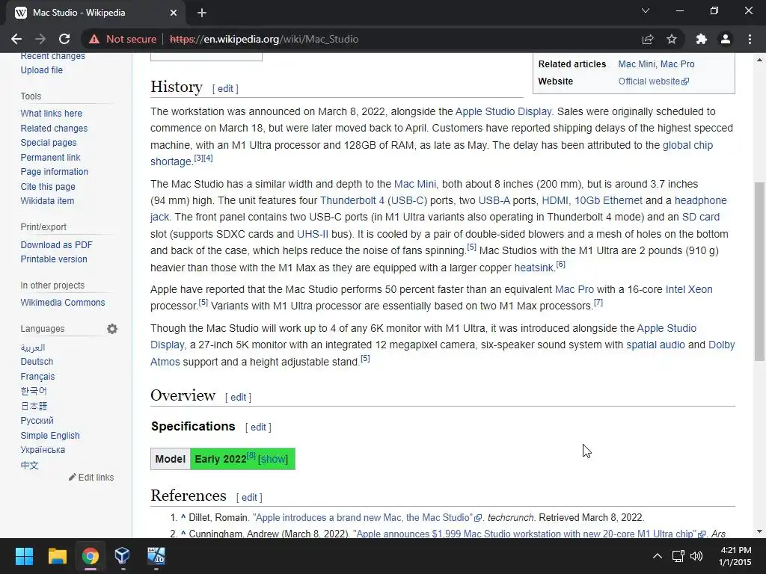This screenshot has width=766, height=574.
Task: Show the Early 2022 specifications table
Action: pos(273,460)
